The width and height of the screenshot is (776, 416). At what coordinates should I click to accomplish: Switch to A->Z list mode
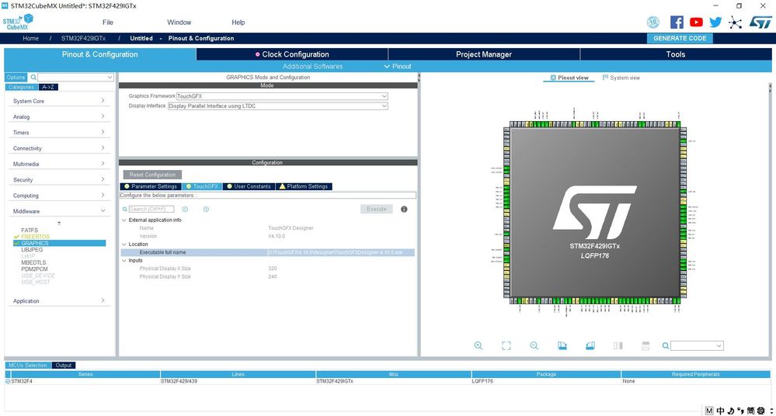click(x=48, y=87)
